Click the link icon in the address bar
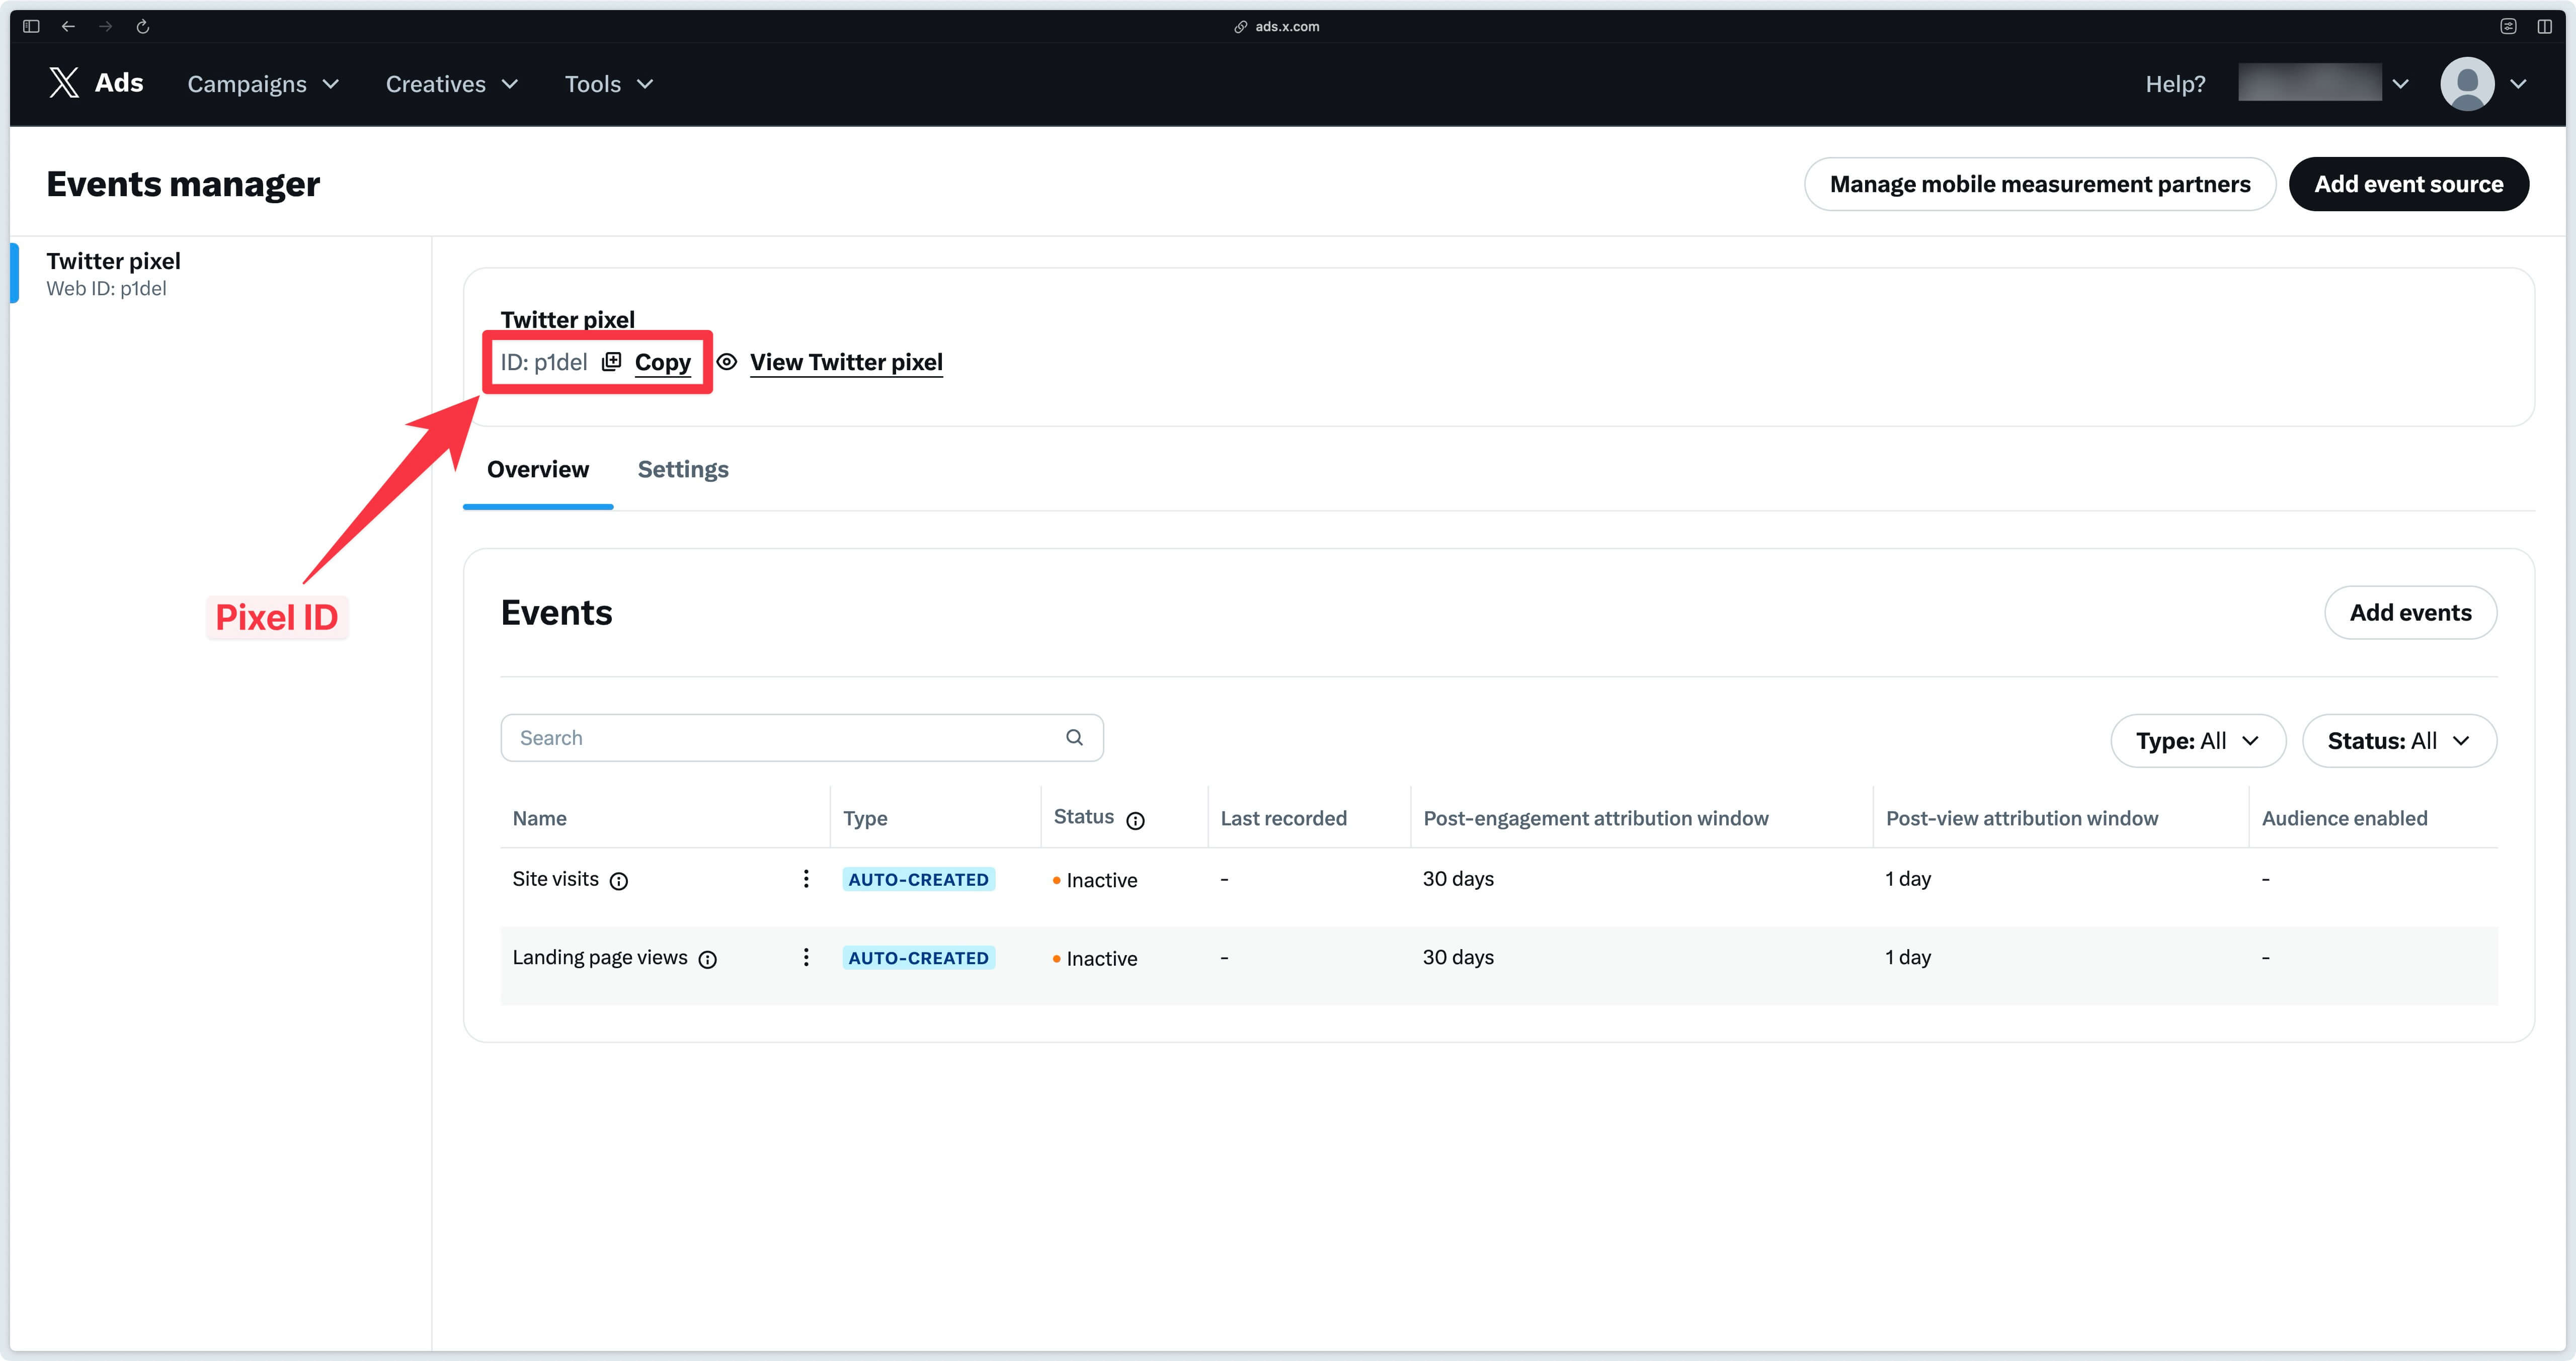 tap(1240, 27)
